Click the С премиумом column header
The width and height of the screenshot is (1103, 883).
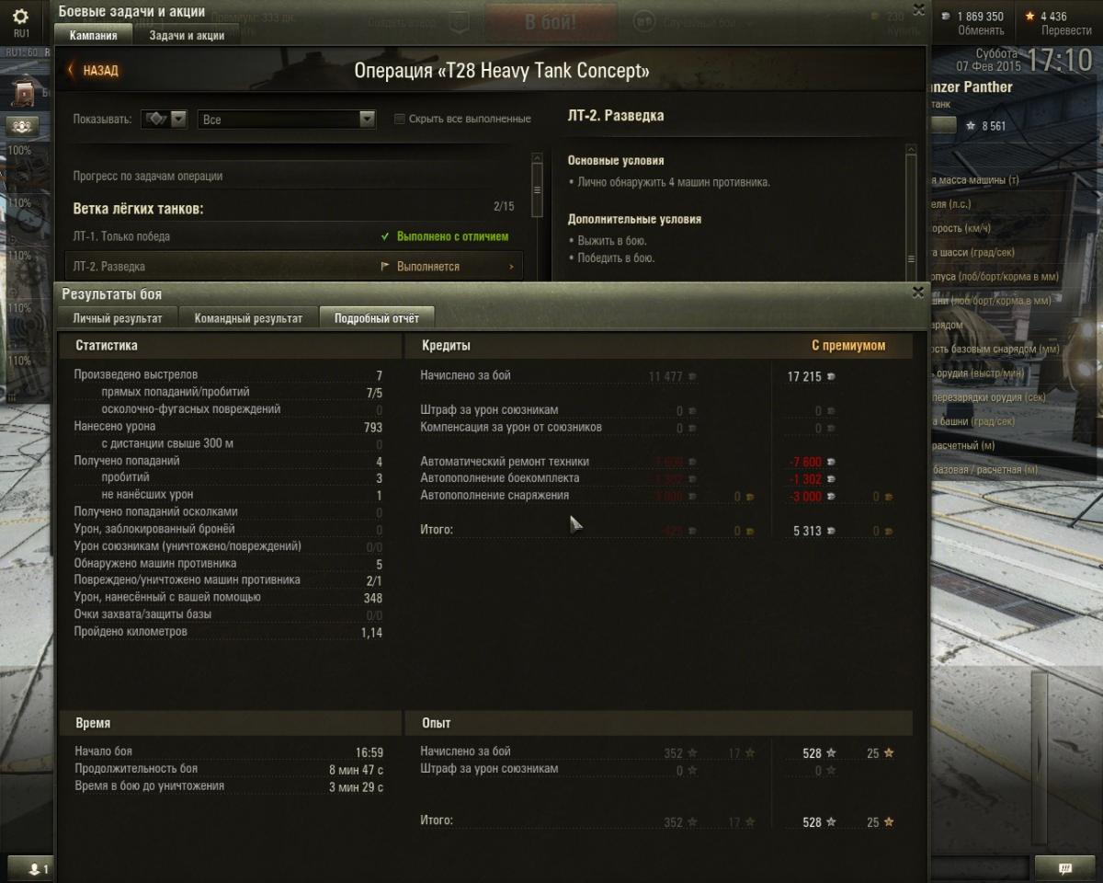click(848, 346)
